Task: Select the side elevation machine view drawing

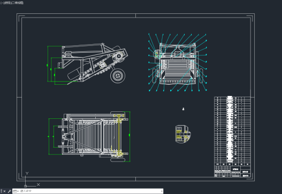Action: (x=88, y=63)
